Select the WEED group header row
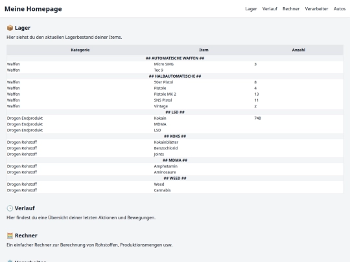350x262 pixels. [175, 179]
